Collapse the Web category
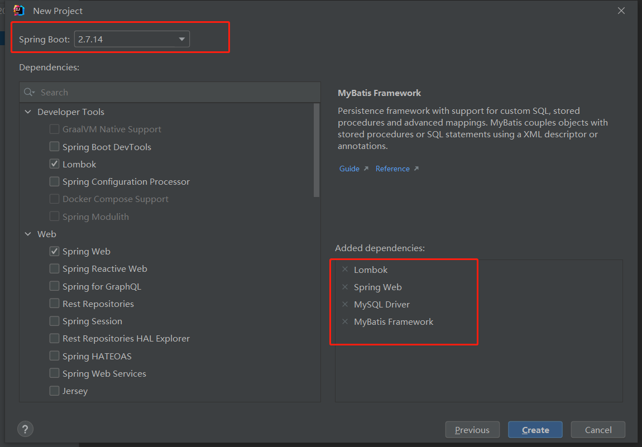Viewport: 642px width, 447px height. click(x=28, y=234)
